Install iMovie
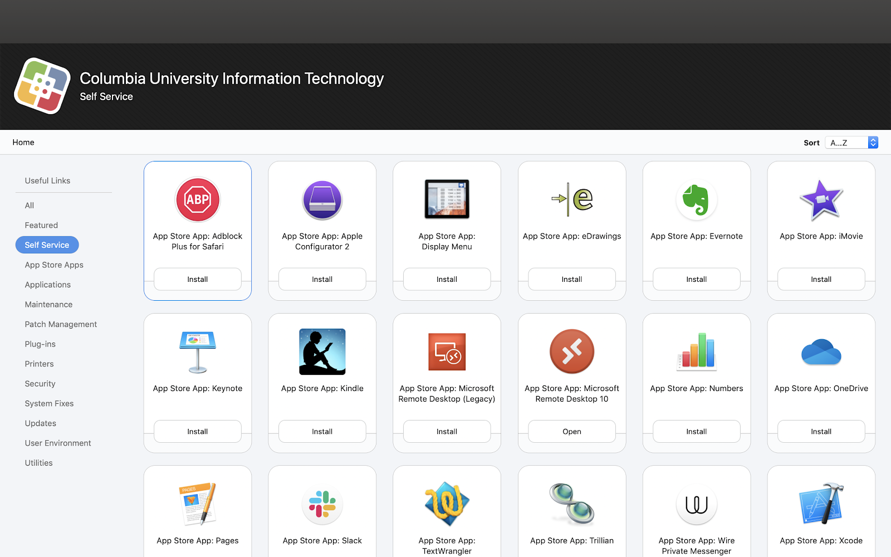Viewport: 891px width, 557px height. tap(821, 279)
